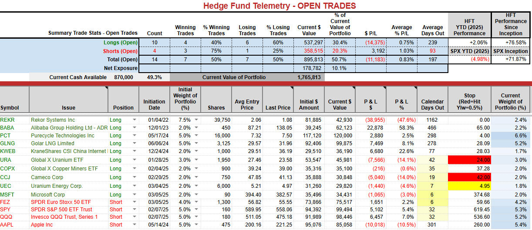Expand the Short position dropdown for SPY
The width and height of the screenshot is (532, 230).
(x=134, y=210)
